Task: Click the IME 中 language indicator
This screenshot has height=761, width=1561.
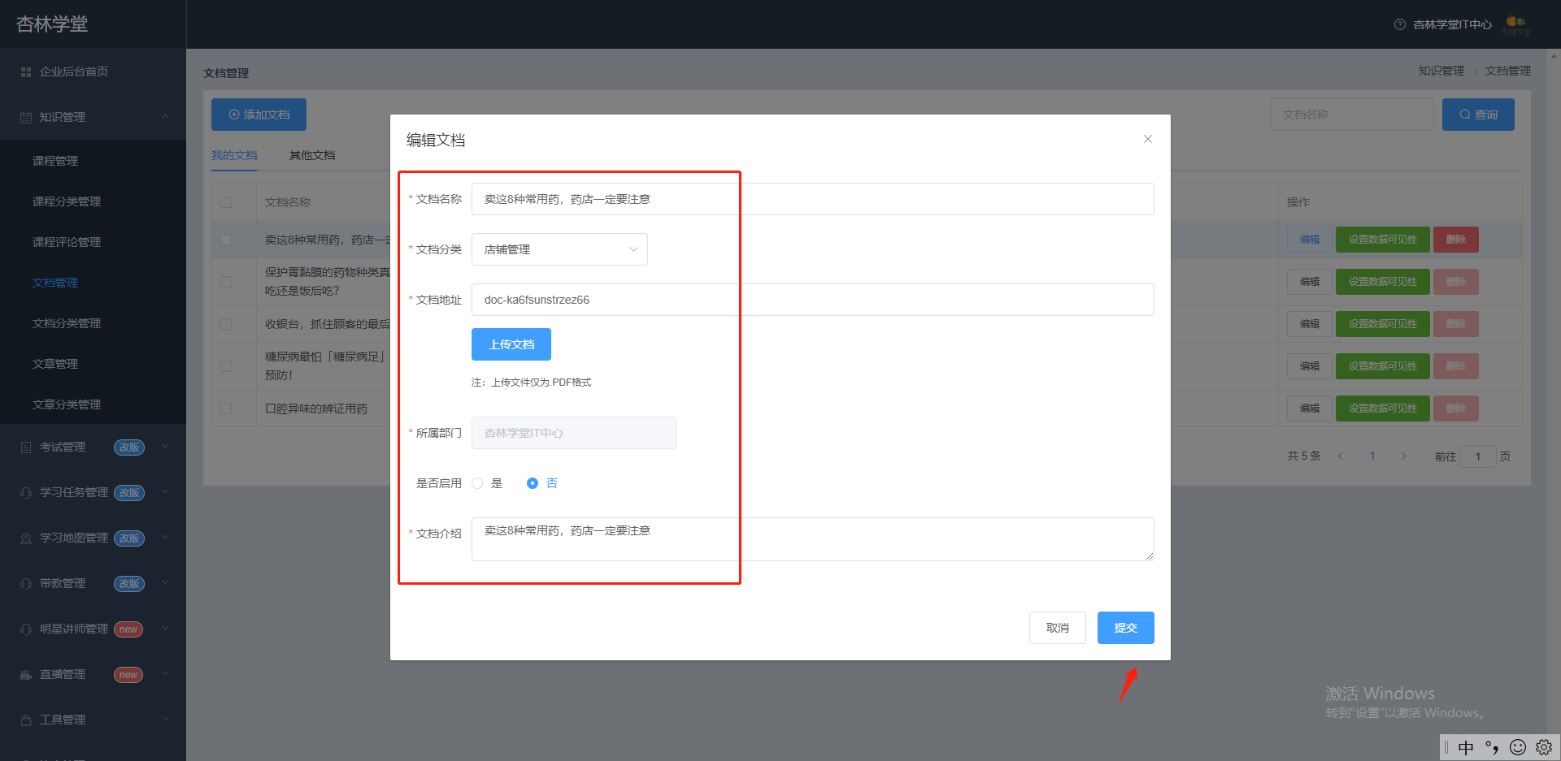Action: click(1466, 747)
